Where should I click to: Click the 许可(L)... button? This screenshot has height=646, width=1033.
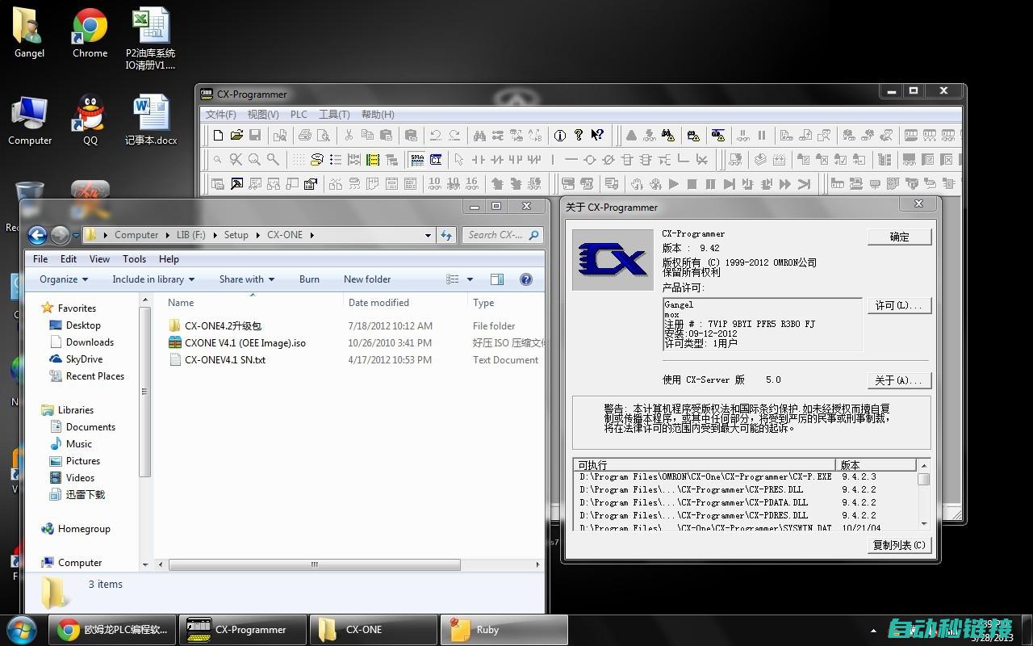click(x=900, y=305)
